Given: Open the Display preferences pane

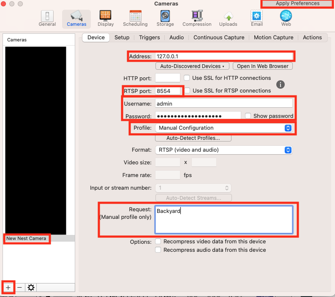Looking at the screenshot, I should [x=106, y=18].
